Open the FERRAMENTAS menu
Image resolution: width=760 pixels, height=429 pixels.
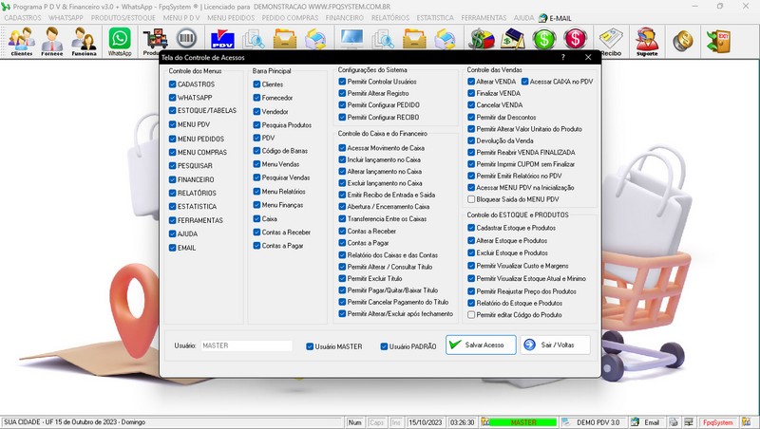(484, 18)
